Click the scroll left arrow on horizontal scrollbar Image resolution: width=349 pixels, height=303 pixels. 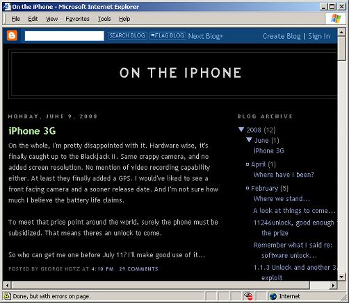[x=7, y=286]
